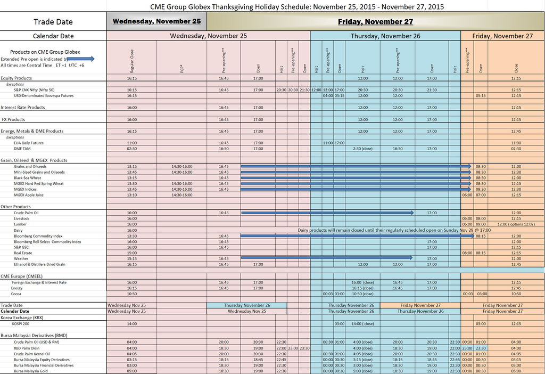Click the "14:00 ( close)" cell in KOSPI 200 row

(362, 323)
